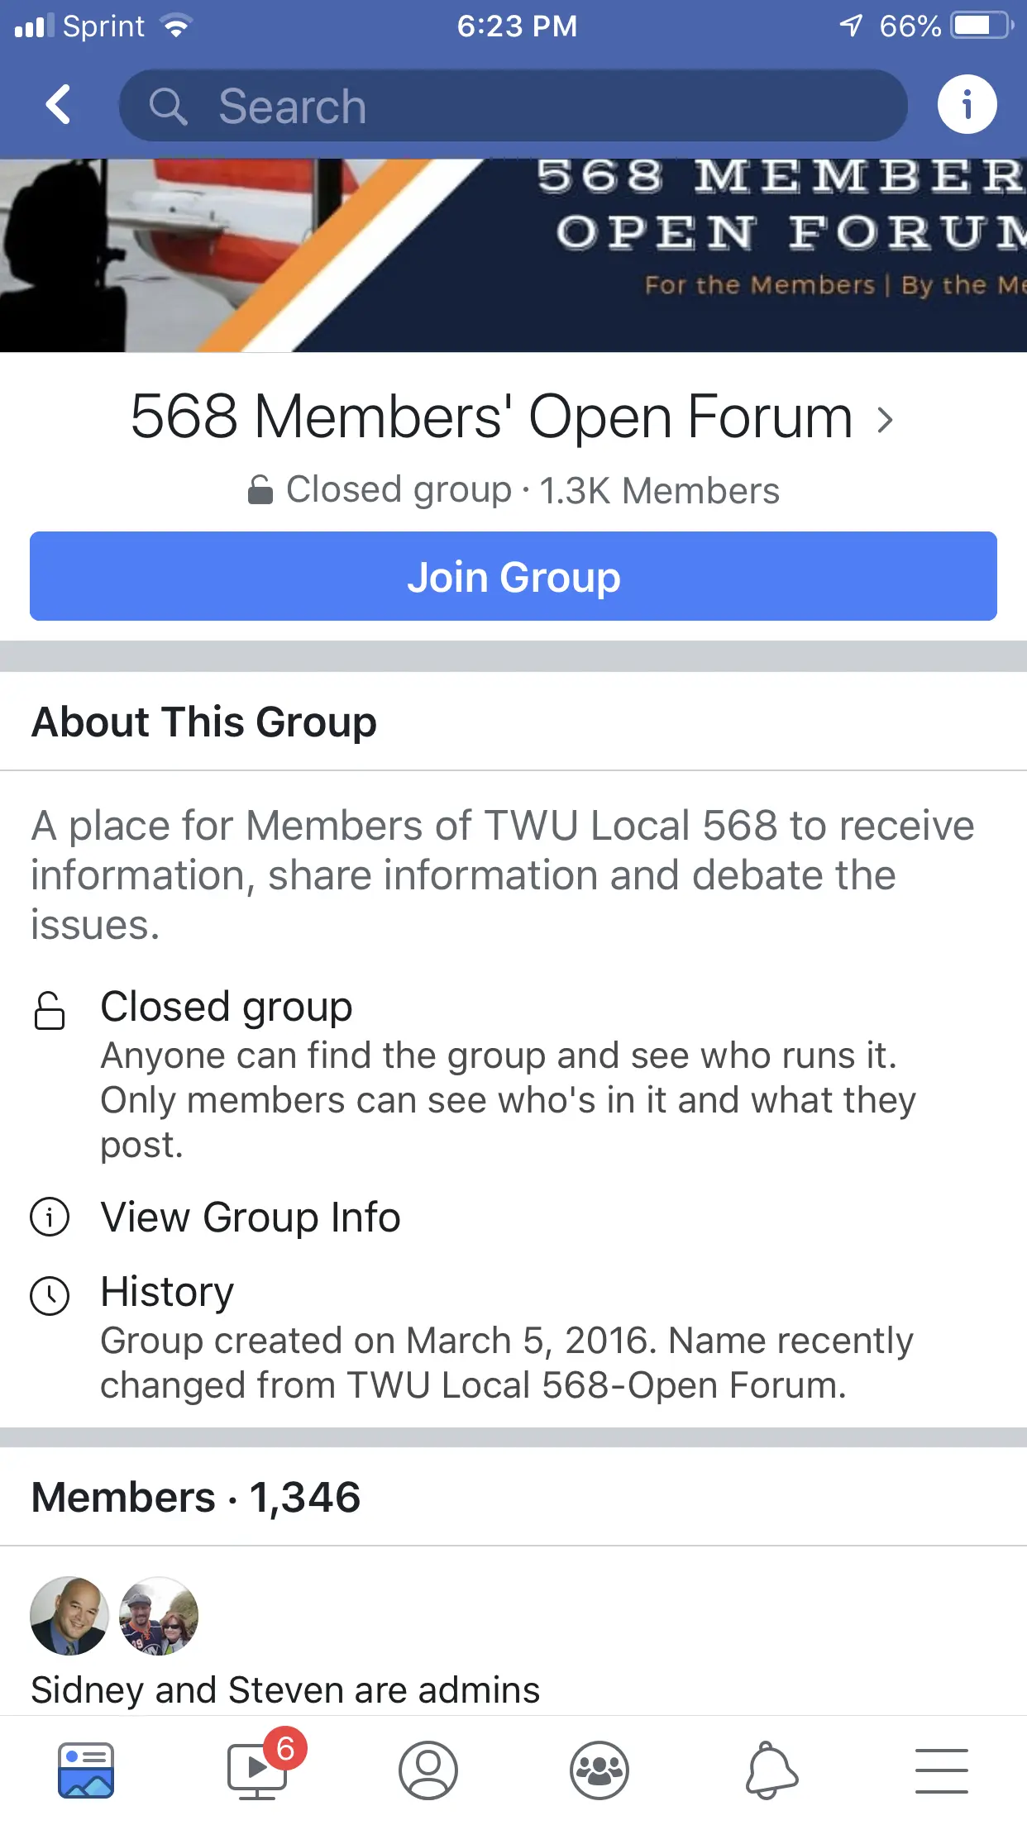
Task: Open the Groups tab icon
Action: pyautogui.click(x=599, y=1770)
